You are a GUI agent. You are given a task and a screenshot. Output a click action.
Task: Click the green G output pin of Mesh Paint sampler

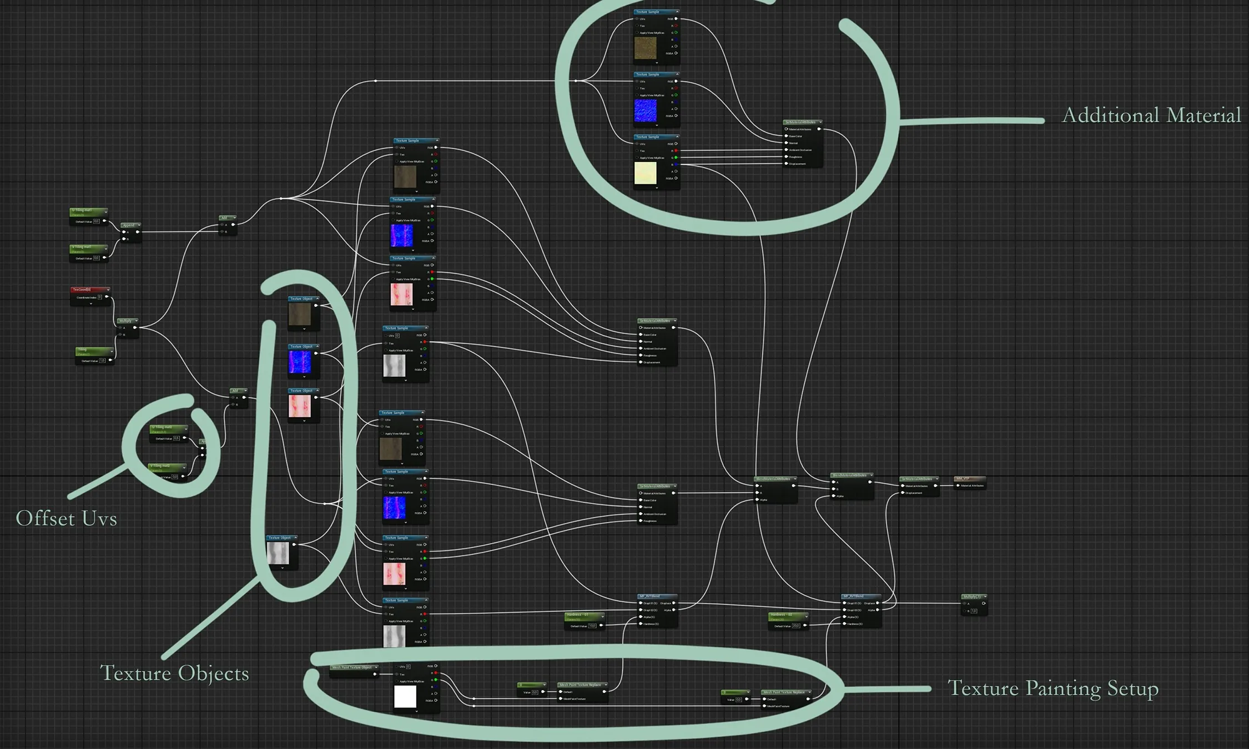click(436, 680)
